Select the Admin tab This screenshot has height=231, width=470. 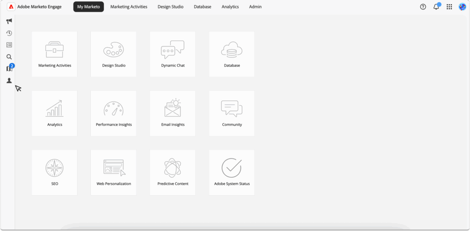click(x=255, y=7)
